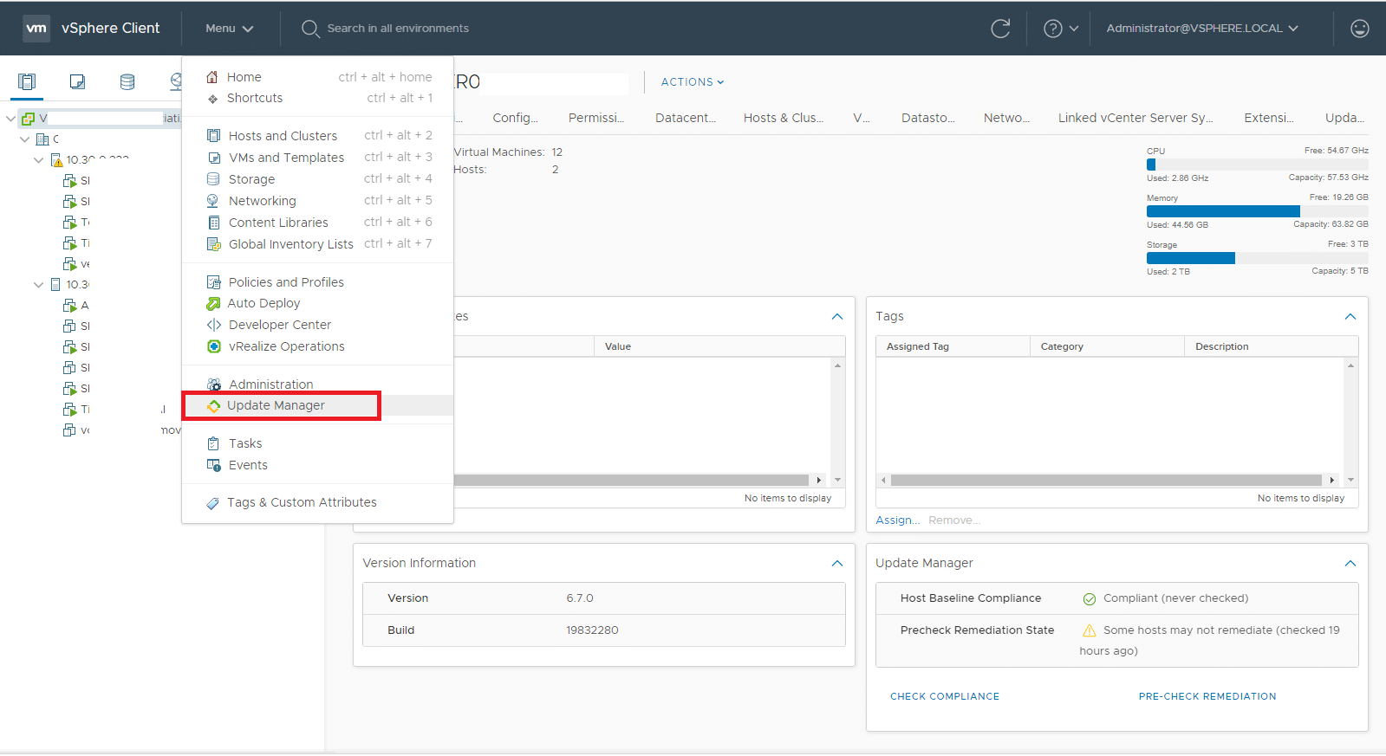Click the Tags & Custom Attributes tag icon

[x=213, y=503]
